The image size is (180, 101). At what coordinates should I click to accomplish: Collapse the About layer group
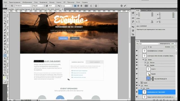coord(139,86)
